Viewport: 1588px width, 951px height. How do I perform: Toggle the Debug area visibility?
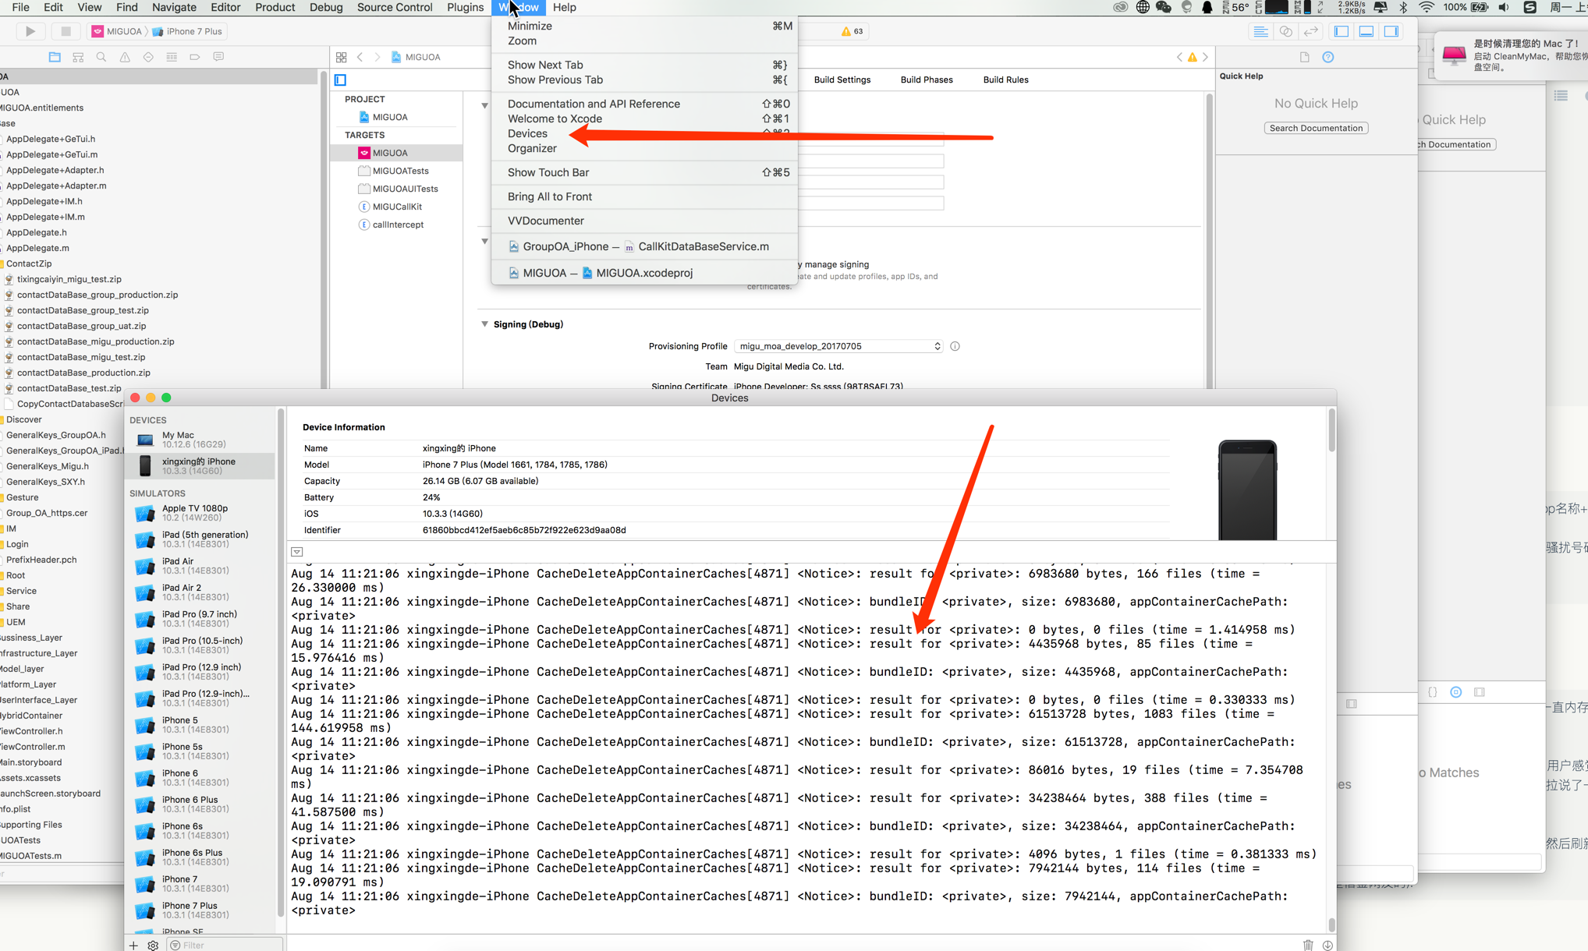point(1366,31)
